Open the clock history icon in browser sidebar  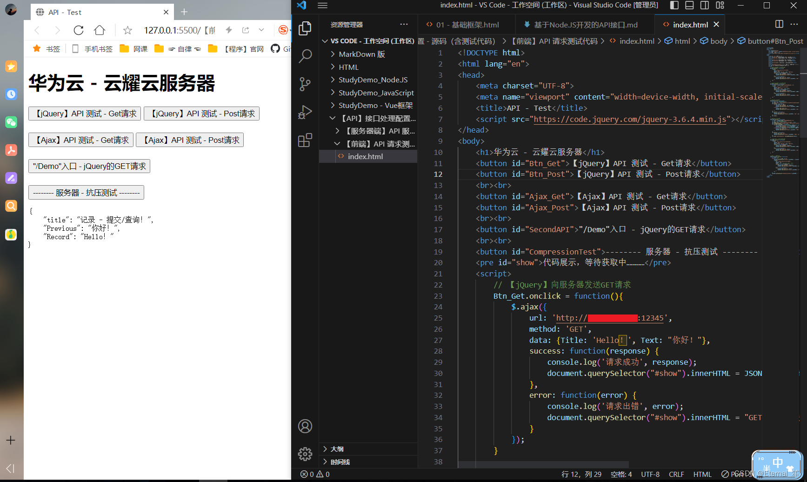pyautogui.click(x=11, y=94)
